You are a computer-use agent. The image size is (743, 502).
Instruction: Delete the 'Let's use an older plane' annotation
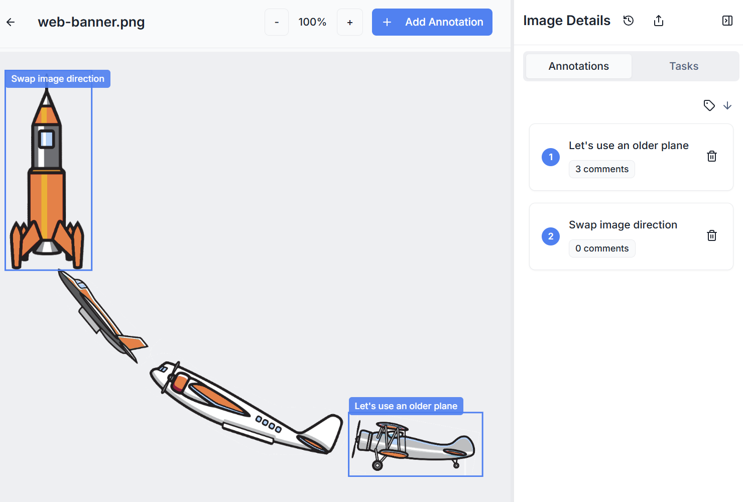711,156
